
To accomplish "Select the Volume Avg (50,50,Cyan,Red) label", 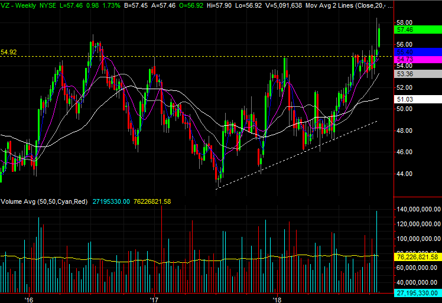I will tap(44, 201).
